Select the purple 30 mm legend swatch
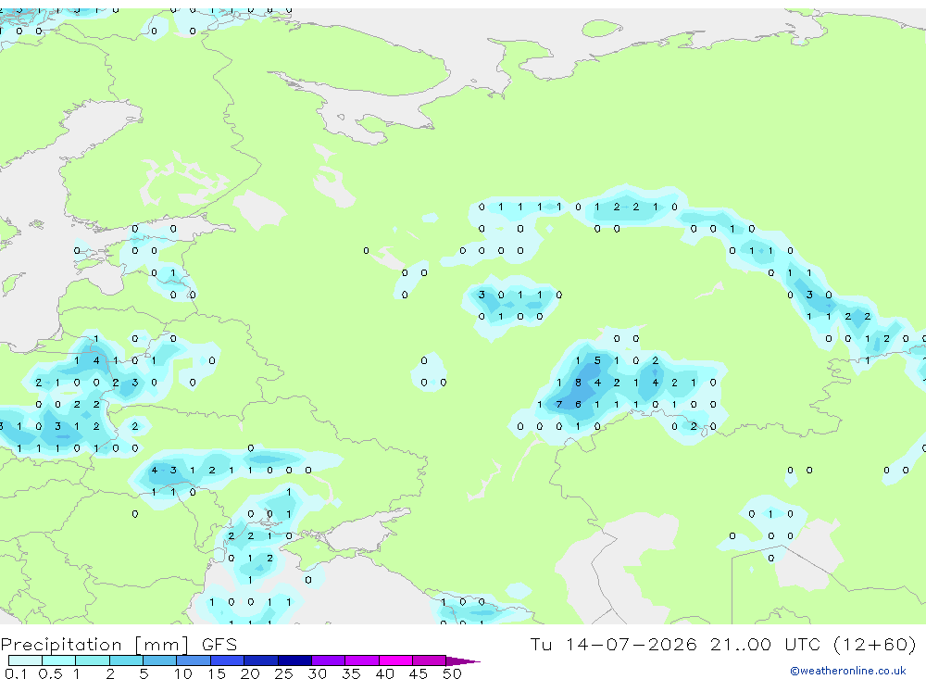Screen dimensions: 926x679 pos(329,660)
